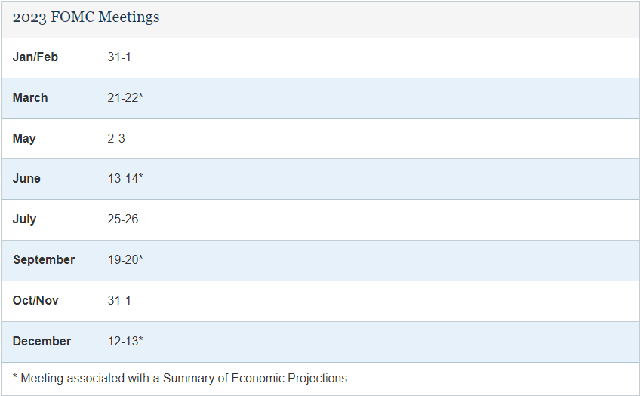
Task: Click the Summary of Economic Projections footnote
Action: tap(181, 378)
